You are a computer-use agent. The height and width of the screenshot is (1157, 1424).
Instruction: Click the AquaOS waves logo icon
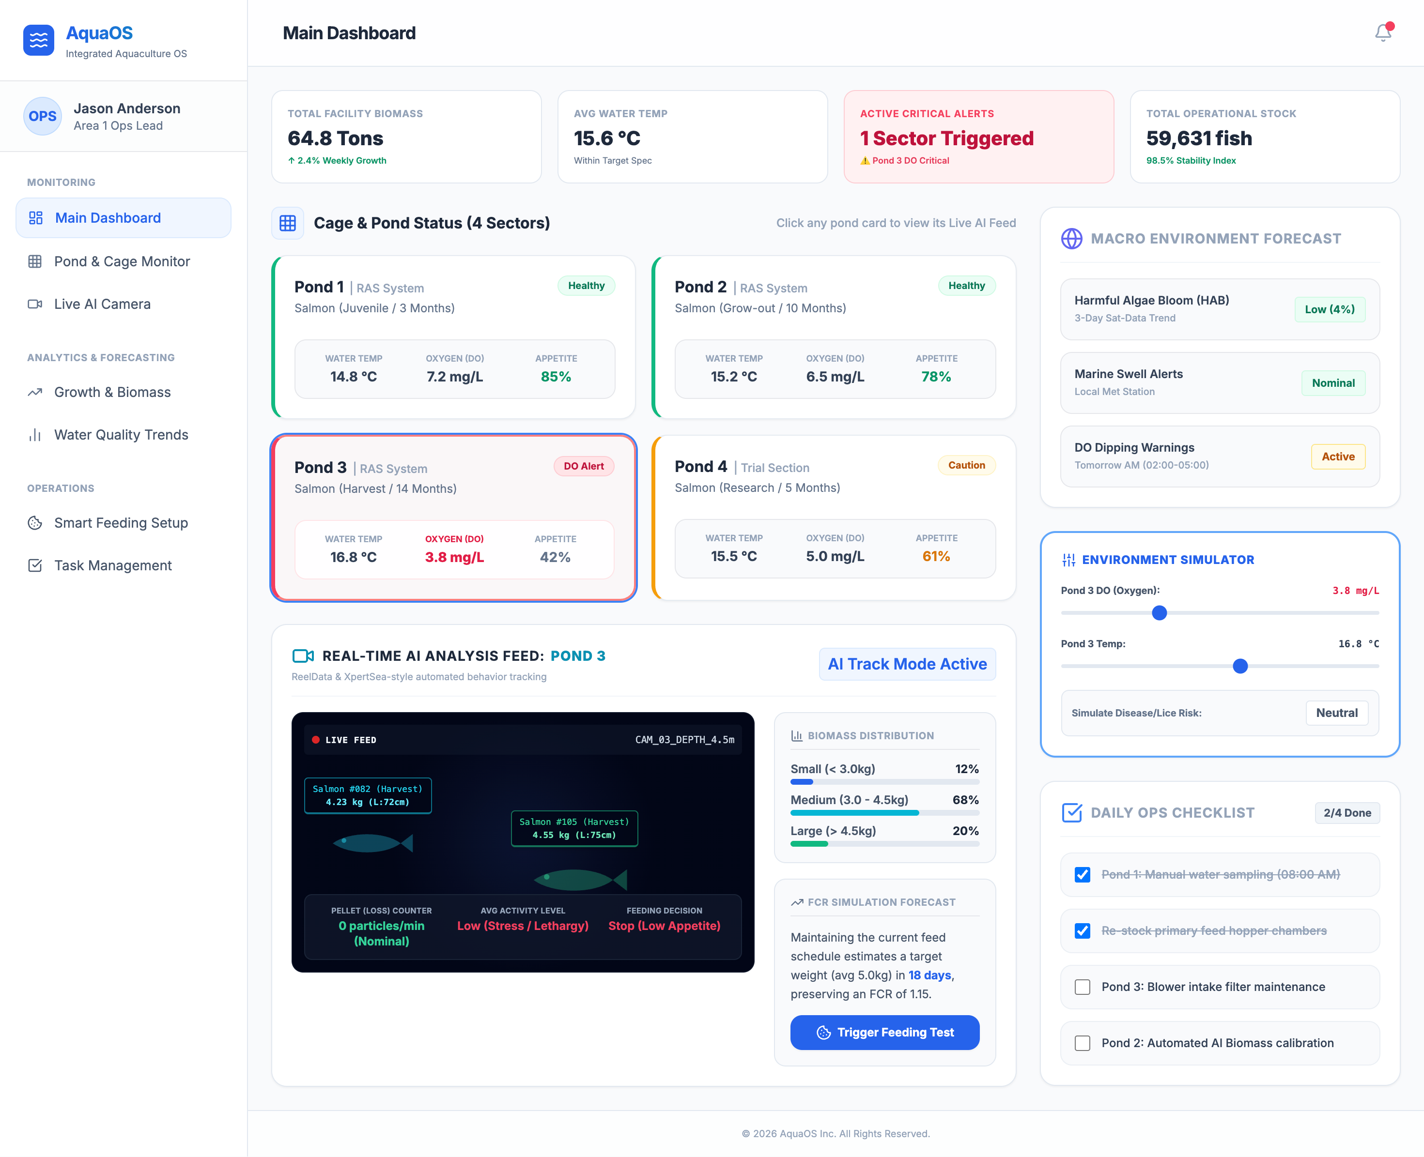(x=39, y=41)
